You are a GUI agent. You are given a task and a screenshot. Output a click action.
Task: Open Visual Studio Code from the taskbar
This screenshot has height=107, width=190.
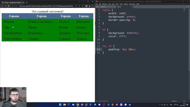pos(108,105)
